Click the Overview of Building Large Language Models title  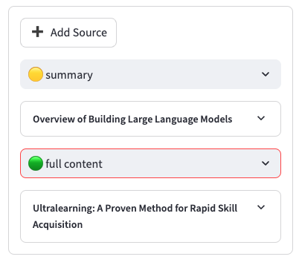pyautogui.click(x=132, y=120)
